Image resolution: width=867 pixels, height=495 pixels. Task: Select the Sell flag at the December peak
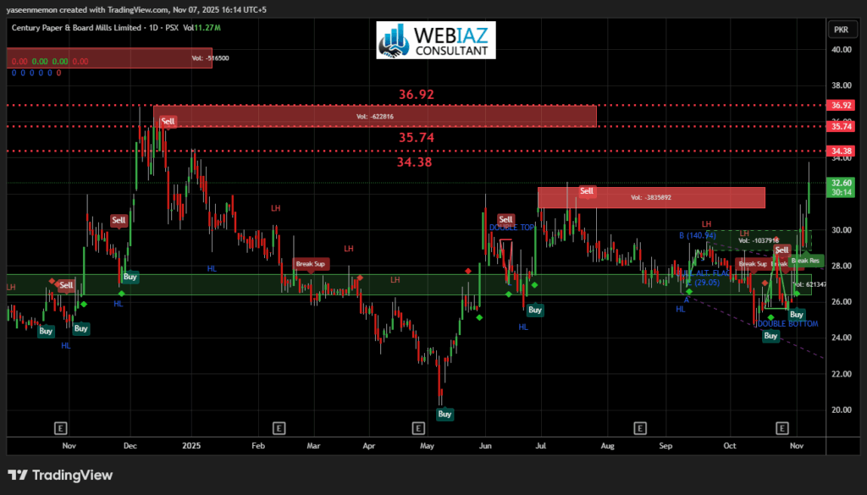click(168, 121)
